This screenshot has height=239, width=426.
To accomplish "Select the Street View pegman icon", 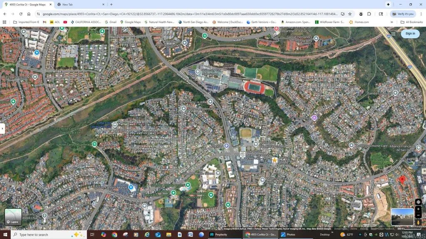I will pyautogui.click(x=418, y=223).
